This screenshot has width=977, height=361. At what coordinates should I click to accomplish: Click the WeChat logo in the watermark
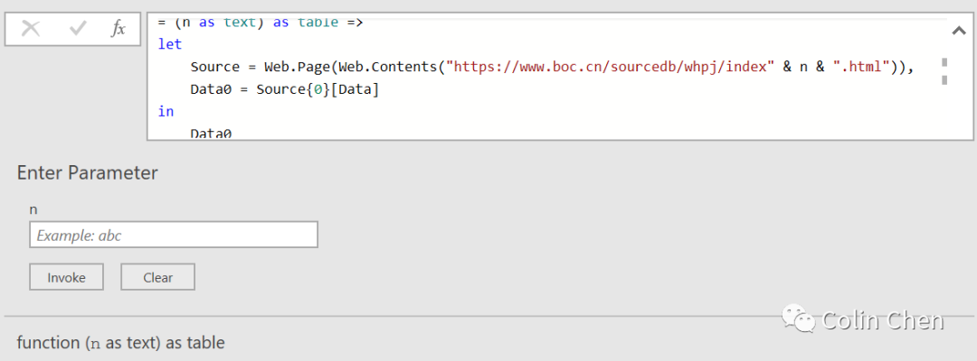[801, 319]
